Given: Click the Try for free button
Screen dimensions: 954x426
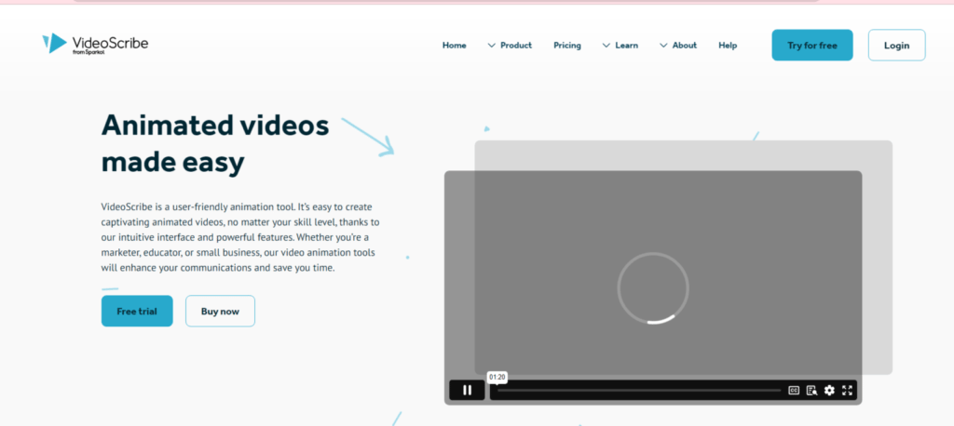Looking at the screenshot, I should click(x=811, y=46).
